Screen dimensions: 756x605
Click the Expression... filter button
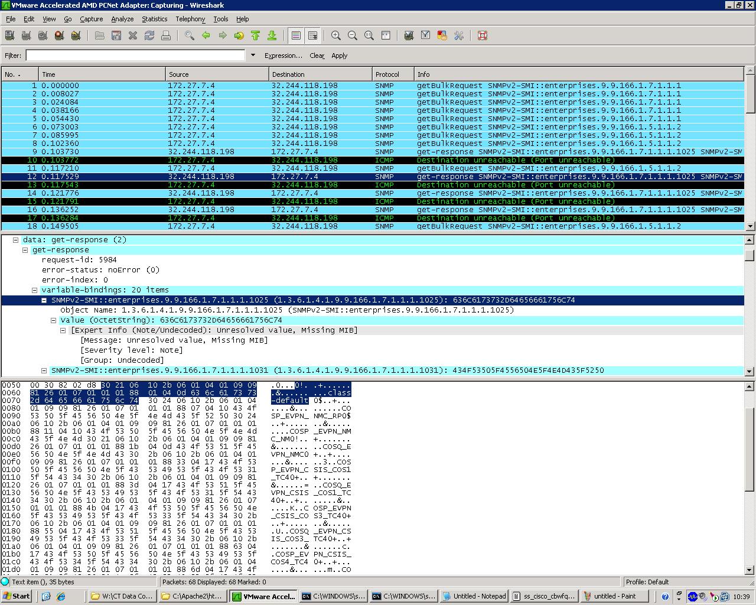click(x=283, y=56)
